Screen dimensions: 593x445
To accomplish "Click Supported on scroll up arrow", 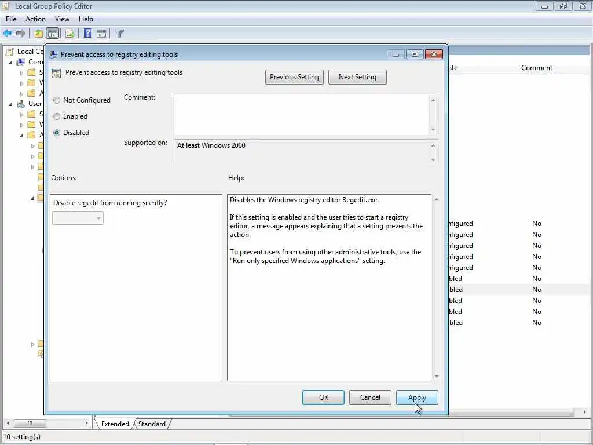I will 433,145.
